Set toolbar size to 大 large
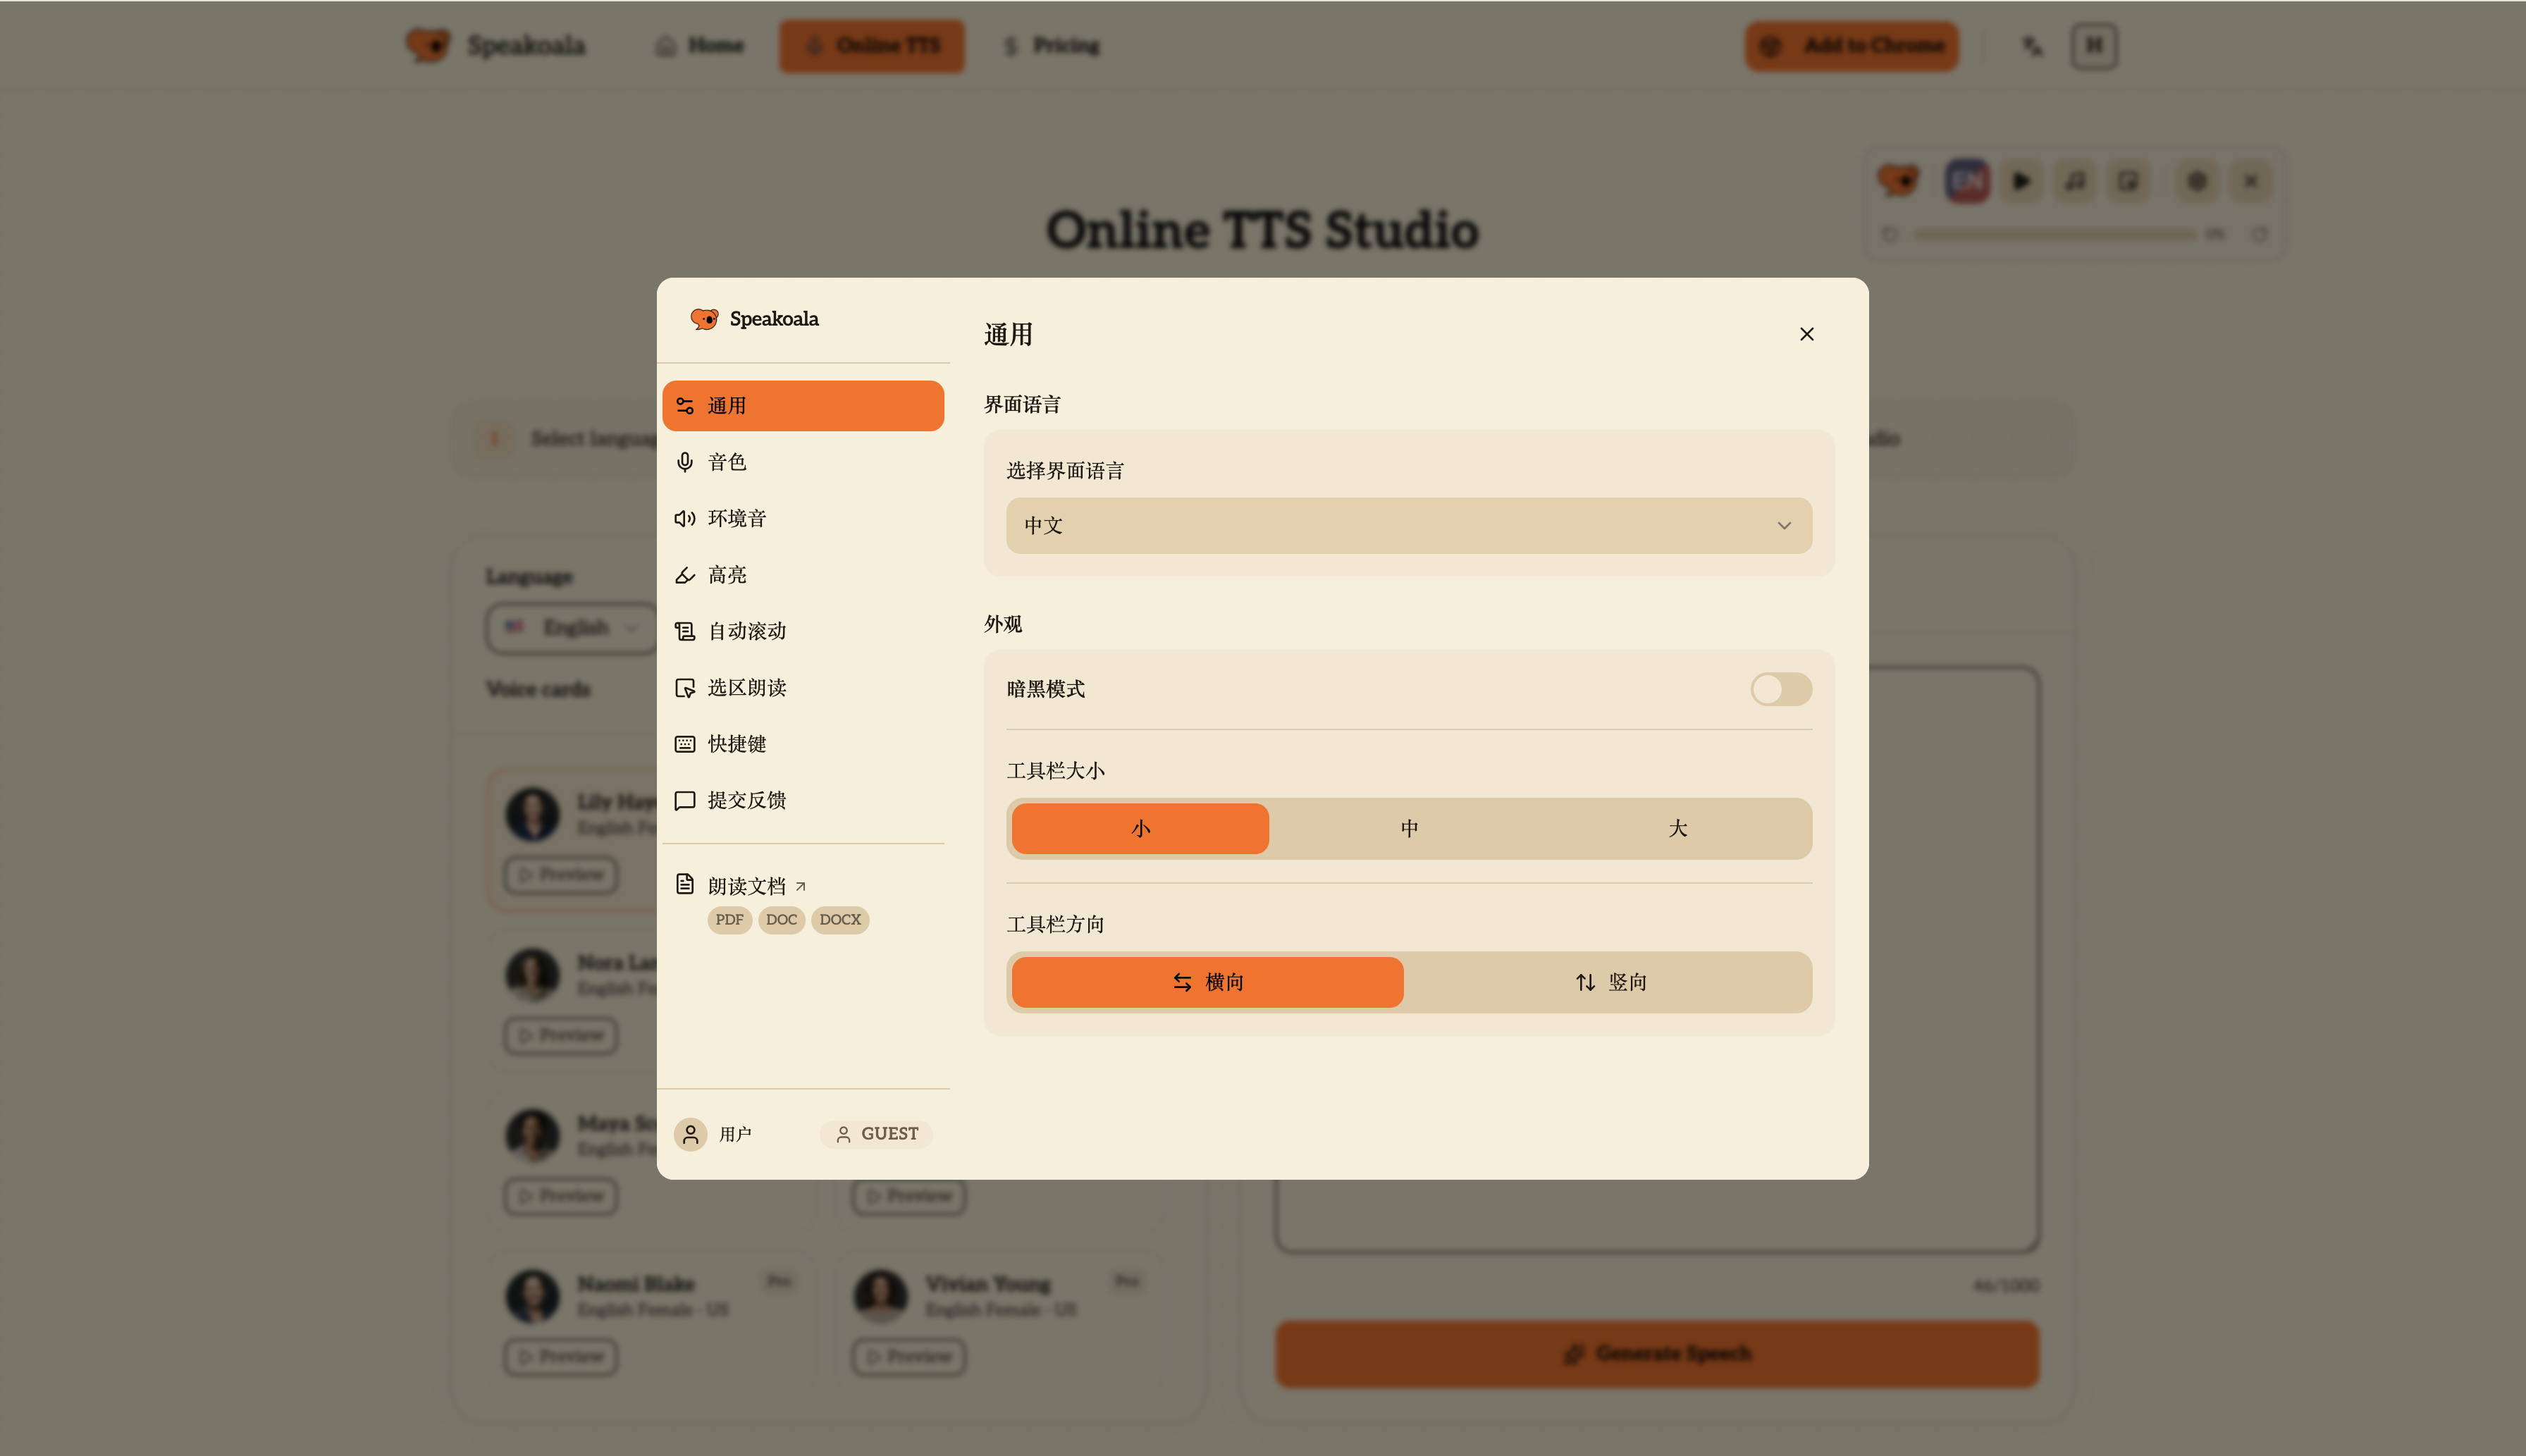The image size is (2526, 1456). click(1677, 828)
